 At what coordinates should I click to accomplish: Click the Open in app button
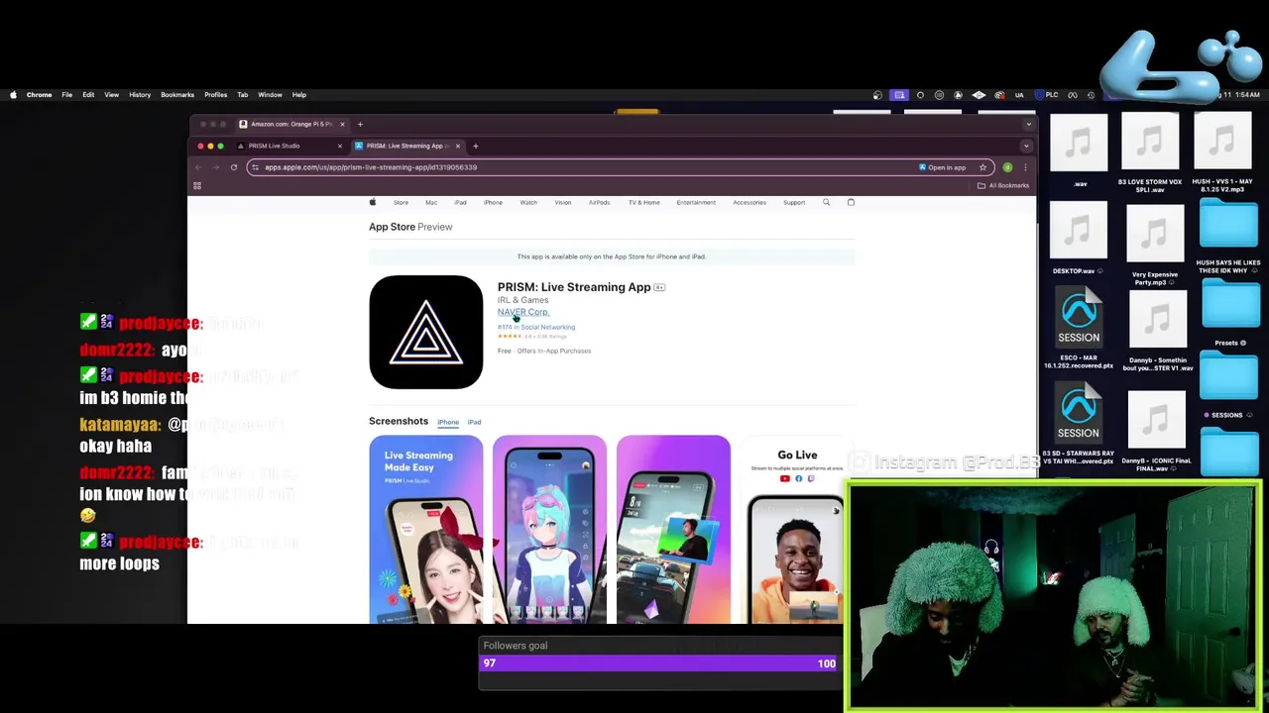click(x=942, y=167)
